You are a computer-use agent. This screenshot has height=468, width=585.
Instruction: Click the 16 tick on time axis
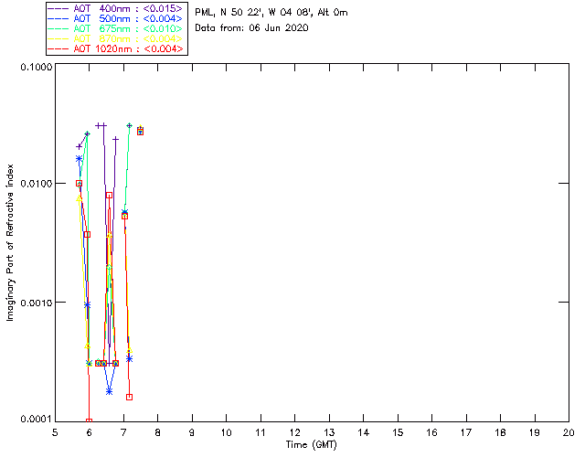point(431,432)
